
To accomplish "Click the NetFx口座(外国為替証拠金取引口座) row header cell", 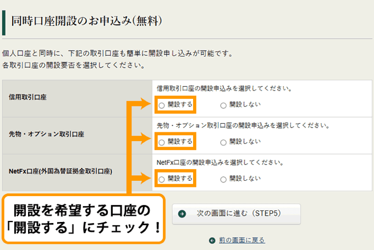I will pyautogui.click(x=77, y=171).
